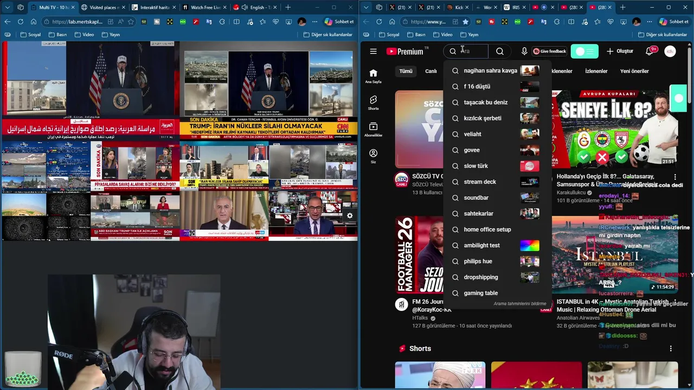Image resolution: width=694 pixels, height=390 pixels.
Task: Expand Diğer sık kullanılanlar in YouTube browser
Action: coord(663,35)
